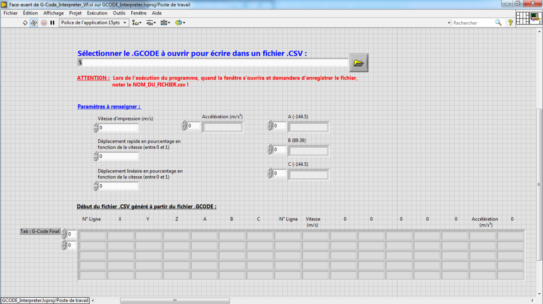Expand the Align Objects dropdown
Screen dimensions: 543x304
click(x=137, y=23)
